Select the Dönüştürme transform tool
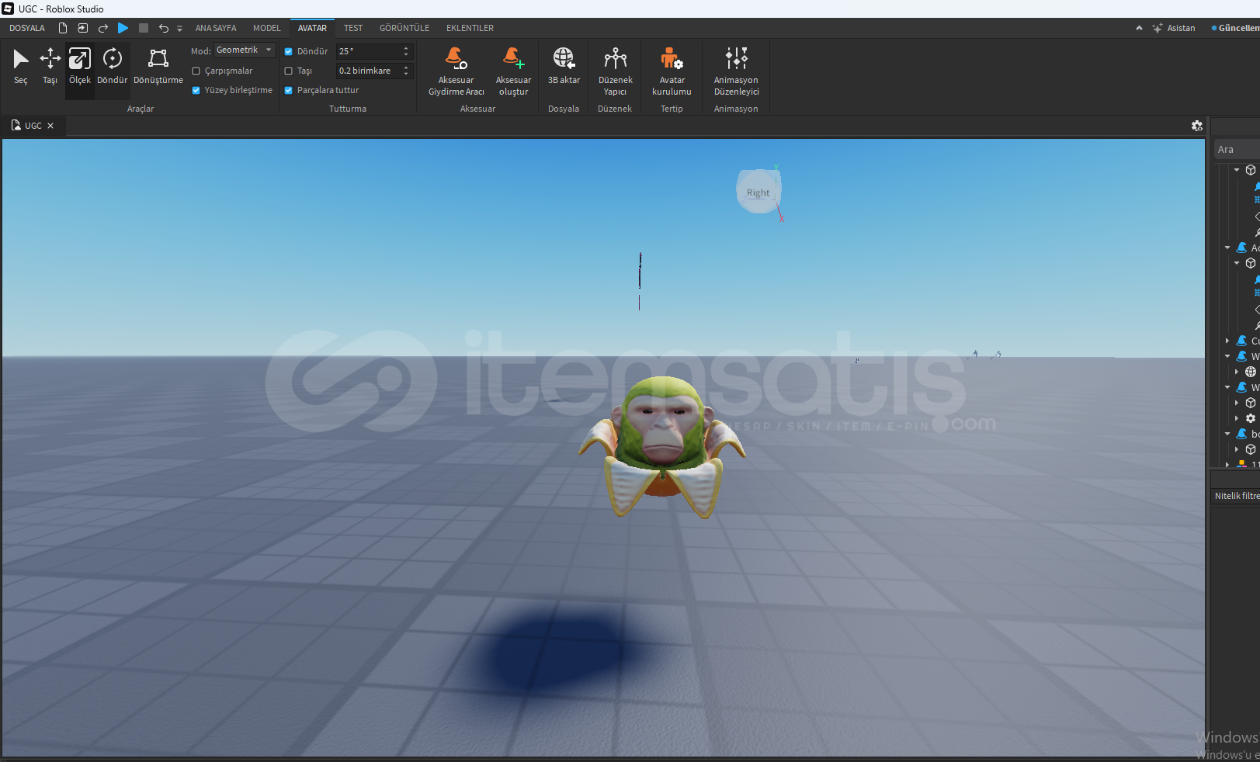Viewport: 1260px width, 762px height. 158,66
